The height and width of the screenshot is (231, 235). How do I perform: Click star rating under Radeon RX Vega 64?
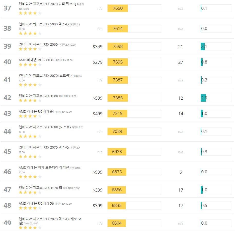pyautogui.click(x=30, y=116)
